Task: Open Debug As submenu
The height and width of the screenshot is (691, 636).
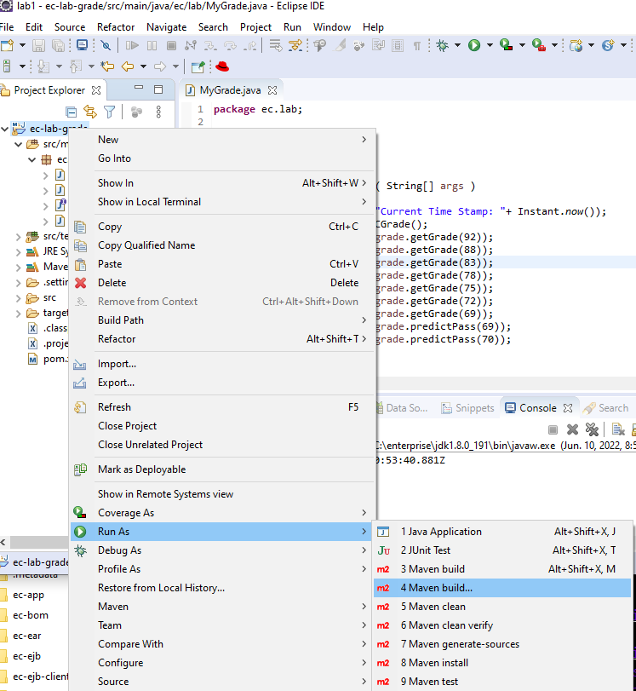Action: (x=223, y=550)
